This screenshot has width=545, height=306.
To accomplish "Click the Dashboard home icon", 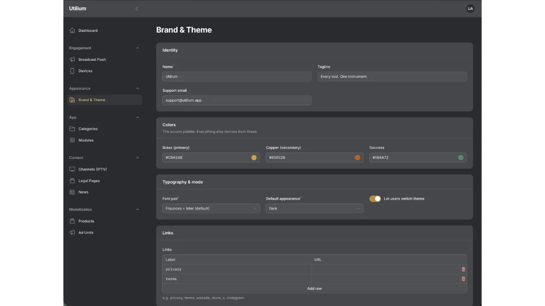I will [72, 31].
